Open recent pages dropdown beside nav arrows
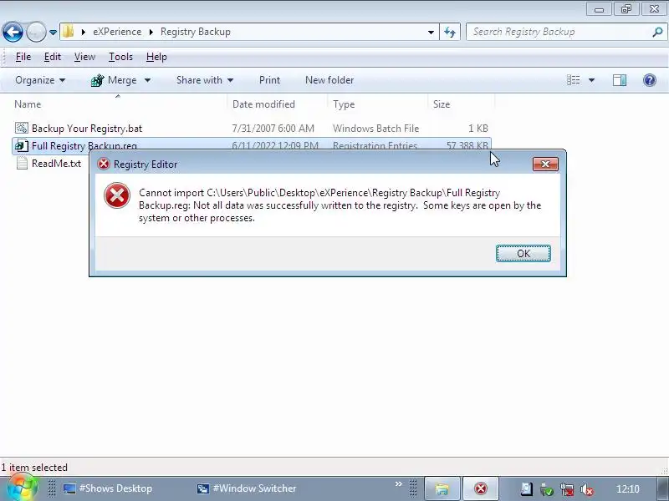Viewport: 669px width, 501px height. (53, 33)
